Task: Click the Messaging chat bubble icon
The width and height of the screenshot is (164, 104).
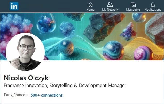Action: coord(133,5)
